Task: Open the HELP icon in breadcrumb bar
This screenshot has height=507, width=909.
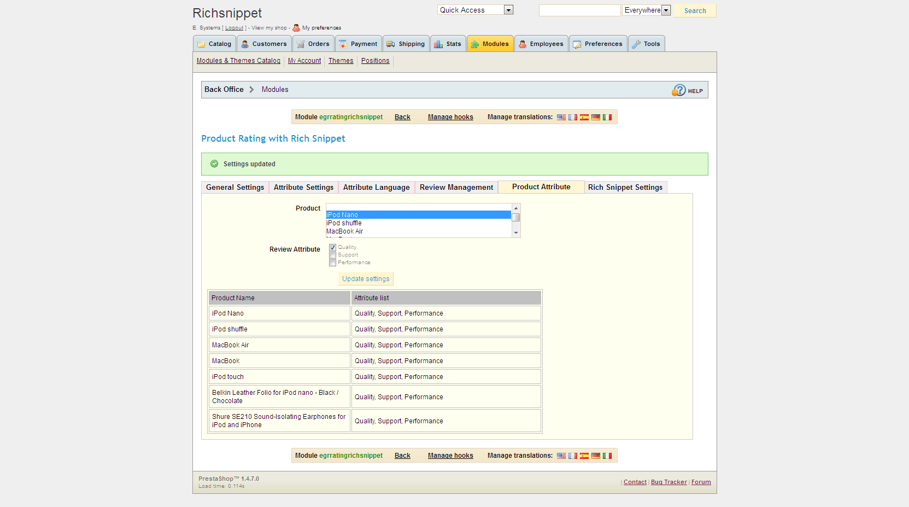Action: (679, 90)
